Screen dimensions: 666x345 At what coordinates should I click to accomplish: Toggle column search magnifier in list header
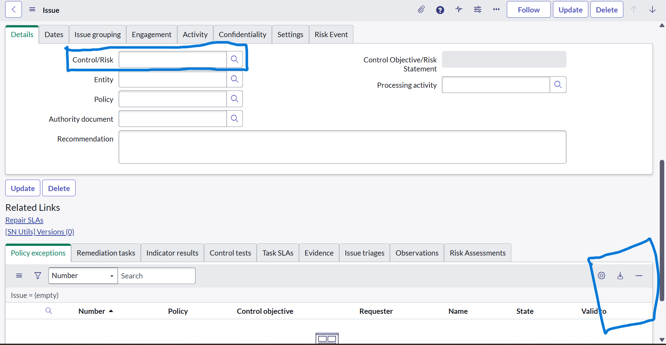pos(49,311)
